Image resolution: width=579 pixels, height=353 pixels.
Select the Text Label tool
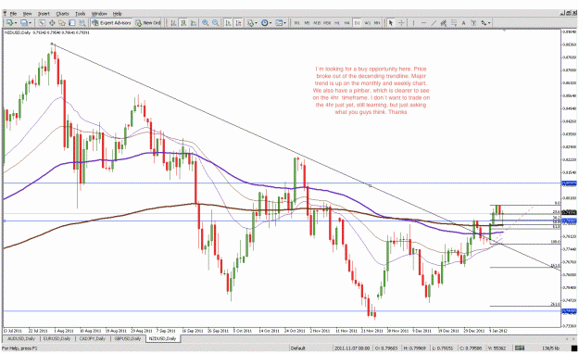(473, 23)
